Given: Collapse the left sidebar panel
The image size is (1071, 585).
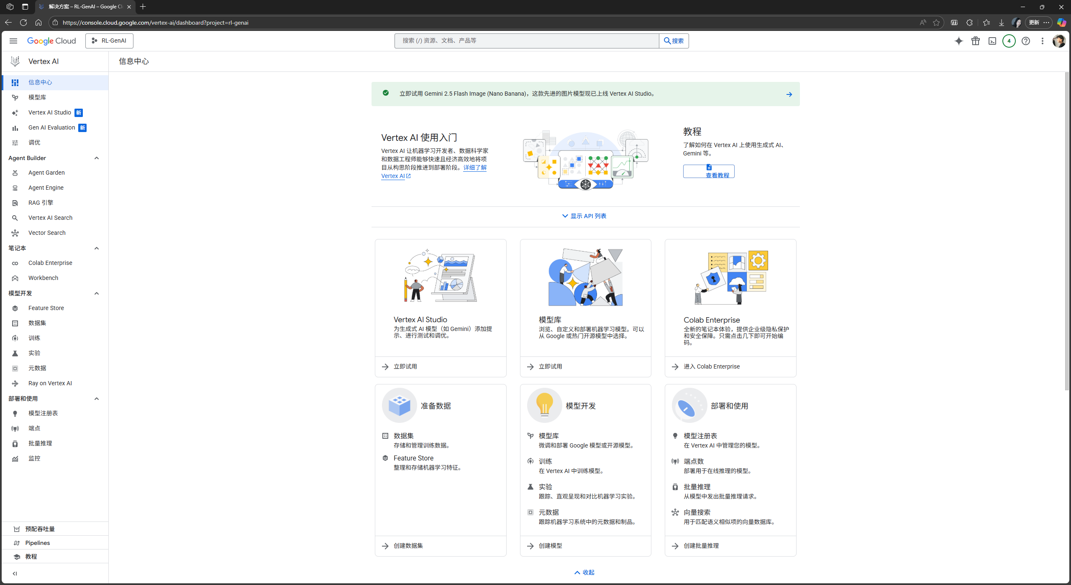Looking at the screenshot, I should click(x=15, y=573).
